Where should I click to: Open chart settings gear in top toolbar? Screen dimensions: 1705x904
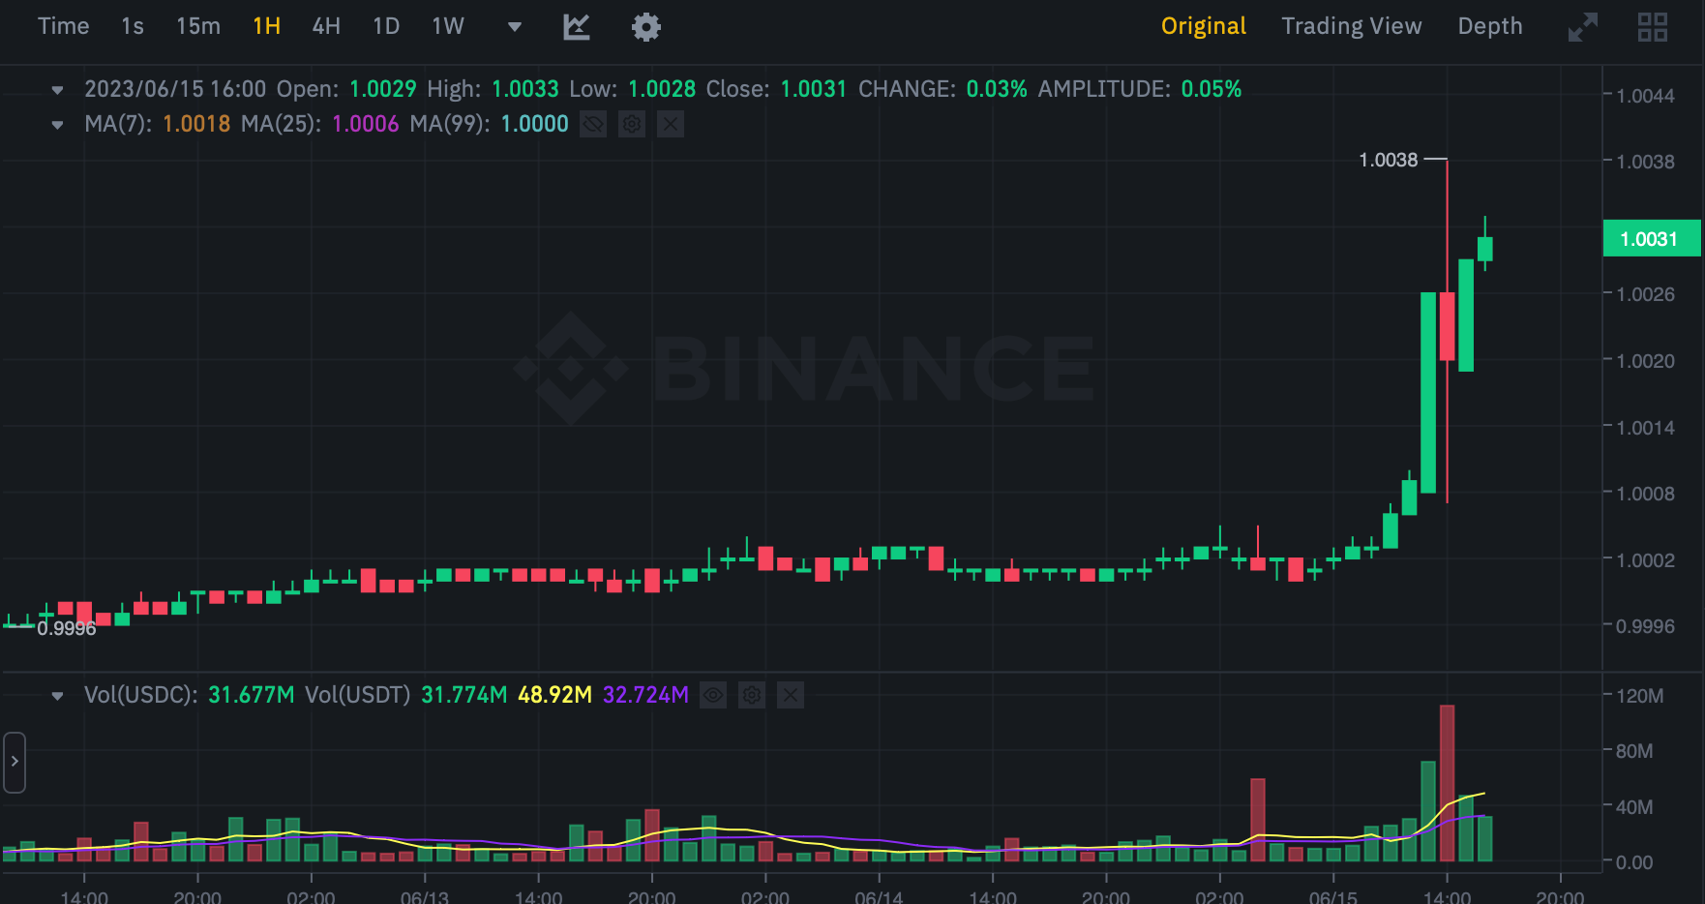[x=645, y=27]
